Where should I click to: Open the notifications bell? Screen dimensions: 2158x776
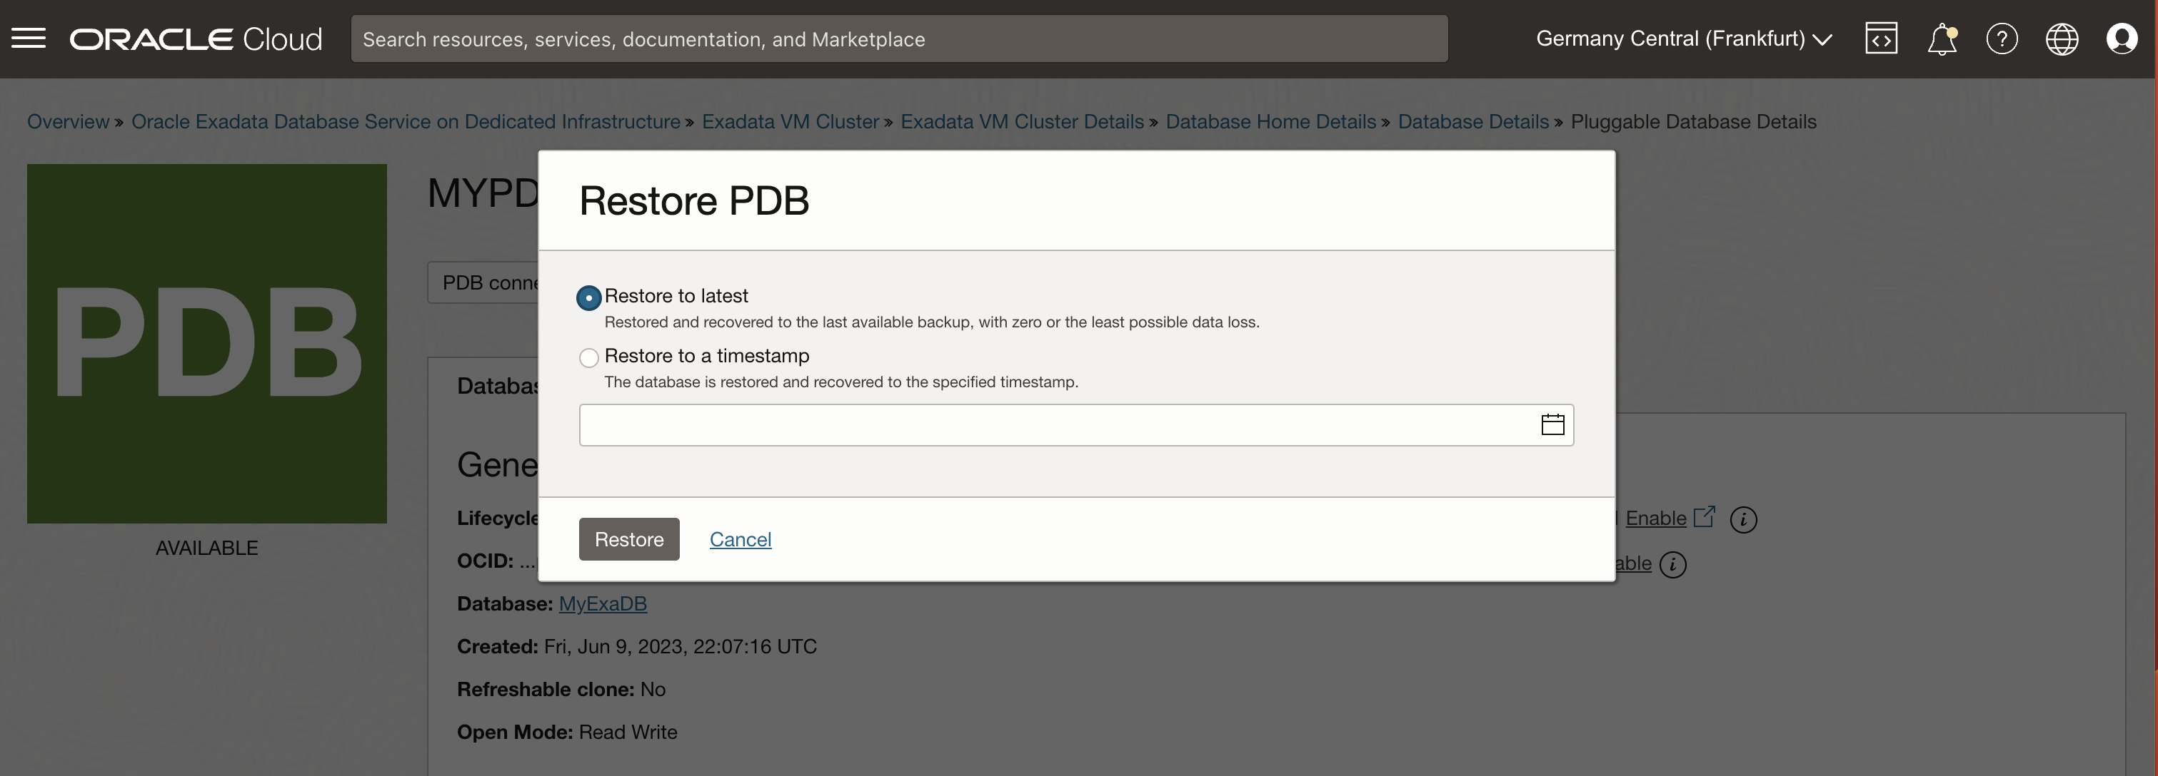pos(1941,39)
